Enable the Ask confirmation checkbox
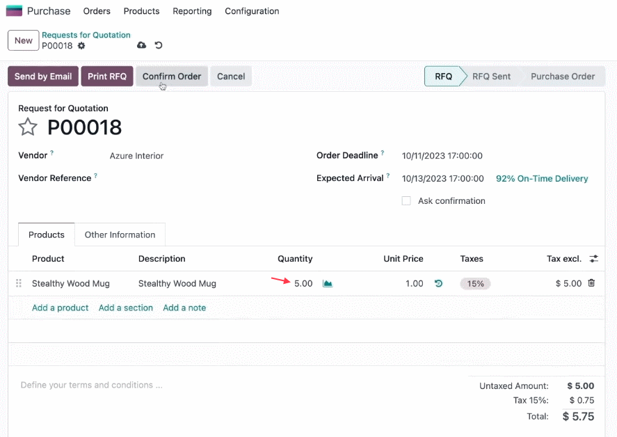This screenshot has height=437, width=617. click(x=406, y=201)
